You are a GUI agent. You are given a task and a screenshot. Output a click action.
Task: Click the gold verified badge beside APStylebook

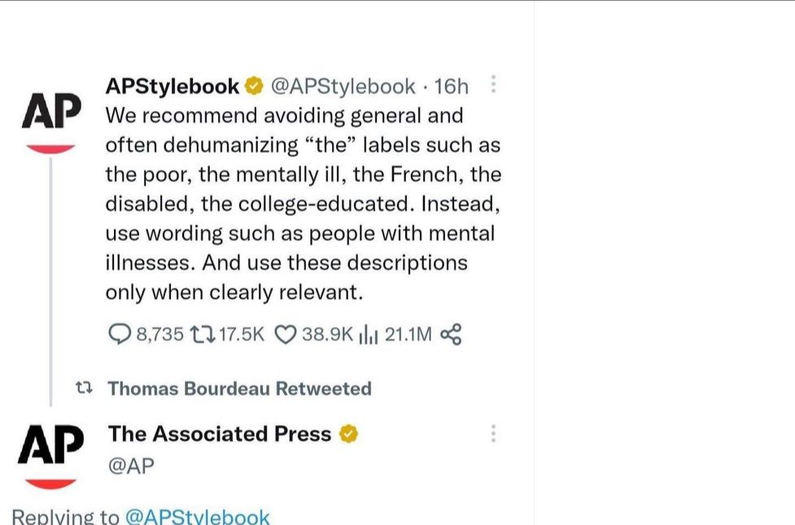click(254, 85)
